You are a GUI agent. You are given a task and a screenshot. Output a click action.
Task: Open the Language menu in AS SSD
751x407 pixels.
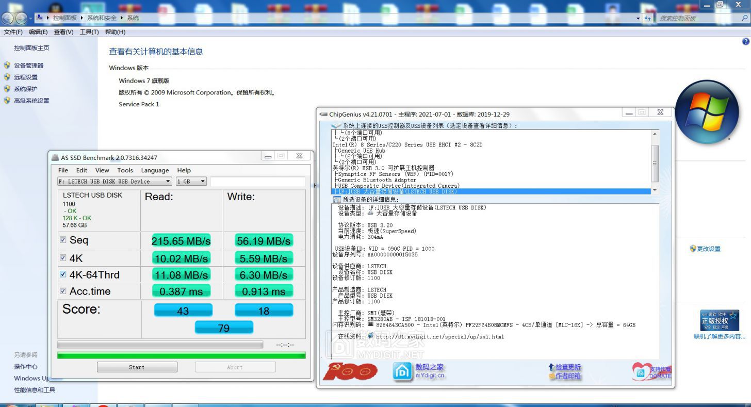(155, 170)
